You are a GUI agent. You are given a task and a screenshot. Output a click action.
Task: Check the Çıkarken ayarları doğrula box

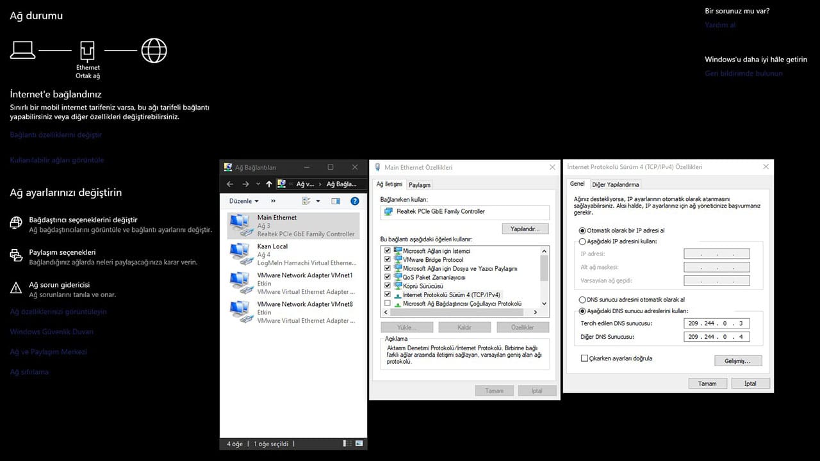click(x=584, y=359)
